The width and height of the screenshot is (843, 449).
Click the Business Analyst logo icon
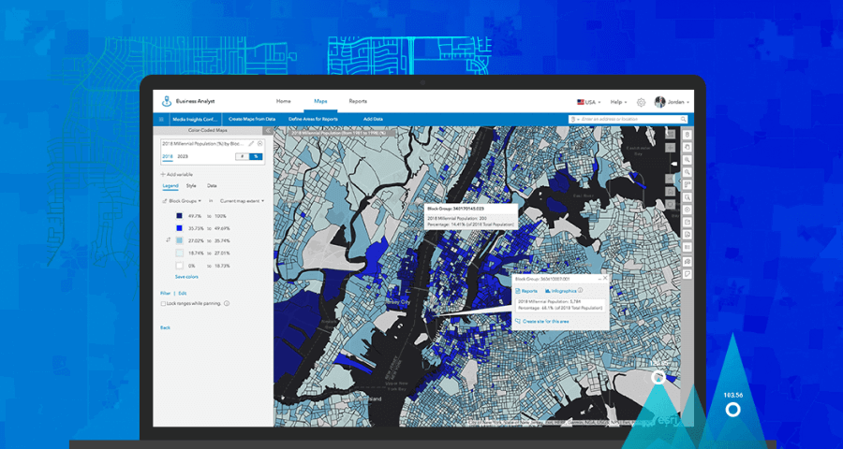pos(167,101)
